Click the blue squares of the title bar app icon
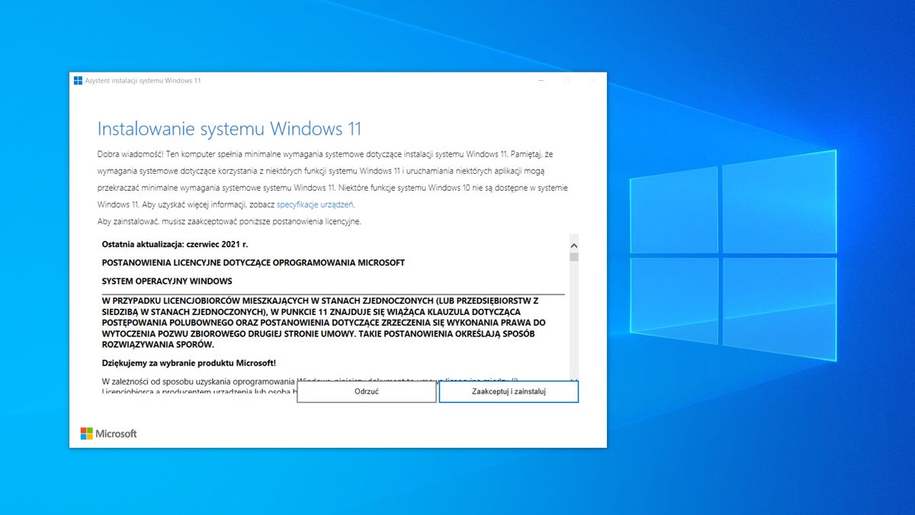 pos(79,79)
